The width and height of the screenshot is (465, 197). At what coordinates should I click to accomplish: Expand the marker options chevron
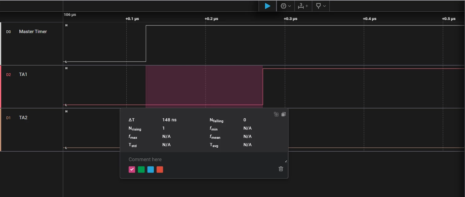325,6
